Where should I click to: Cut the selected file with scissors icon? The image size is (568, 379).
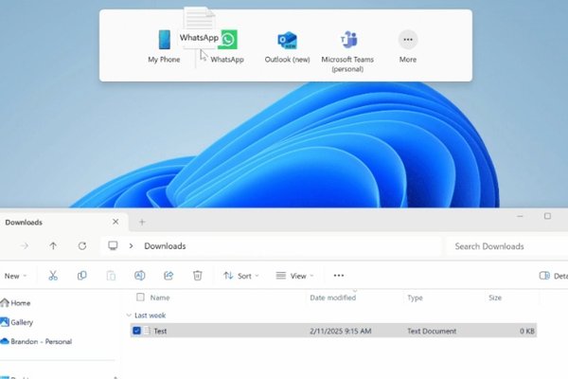(x=53, y=276)
